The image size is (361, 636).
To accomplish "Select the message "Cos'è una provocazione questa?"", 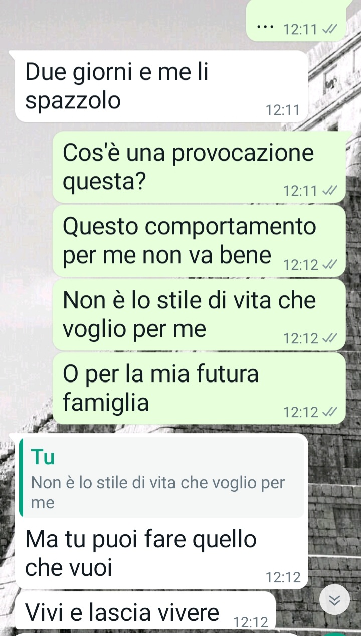I will click(199, 167).
